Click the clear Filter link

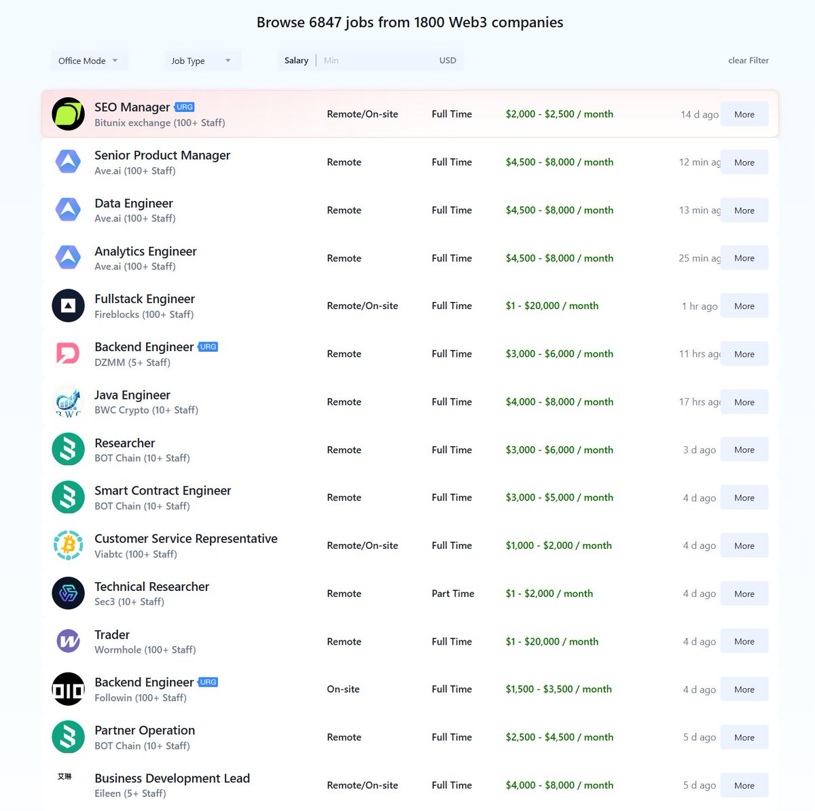tap(748, 60)
